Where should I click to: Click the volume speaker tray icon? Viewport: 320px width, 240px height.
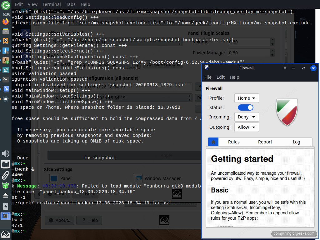tap(6, 154)
